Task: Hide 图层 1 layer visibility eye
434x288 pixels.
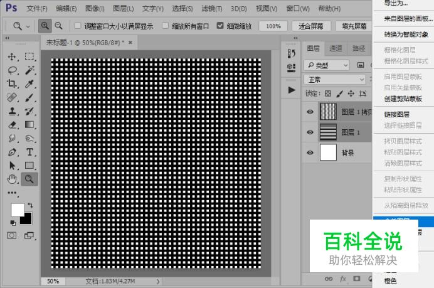Action: point(310,132)
